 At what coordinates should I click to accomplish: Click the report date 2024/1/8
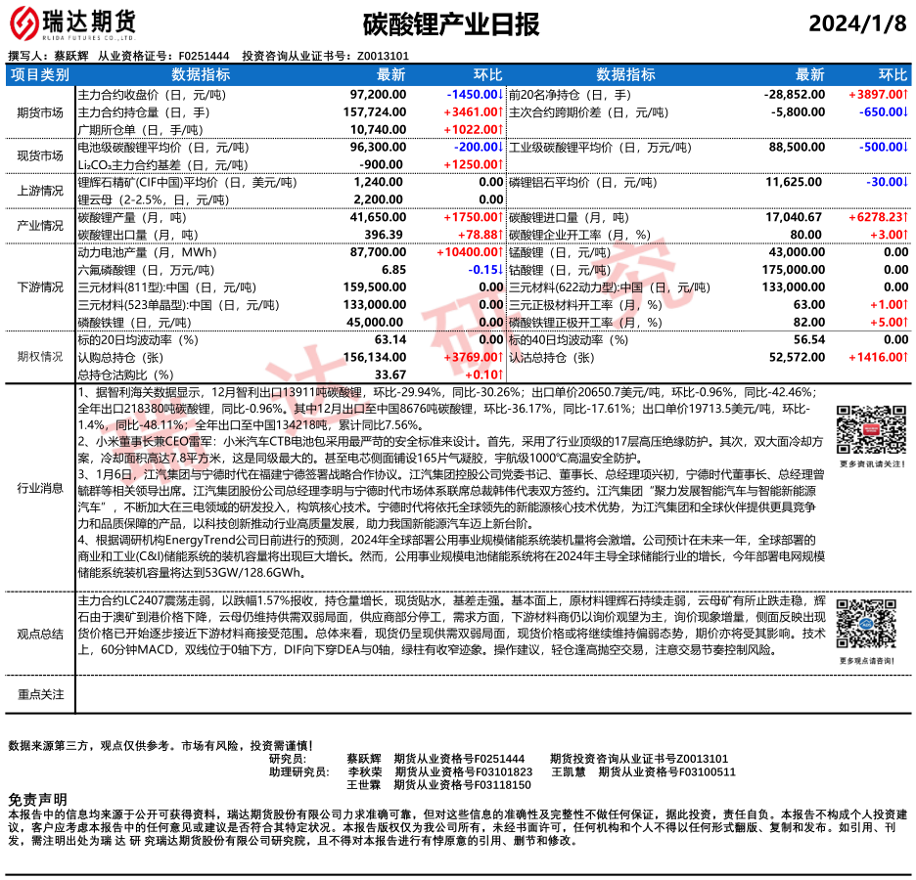pos(858,23)
